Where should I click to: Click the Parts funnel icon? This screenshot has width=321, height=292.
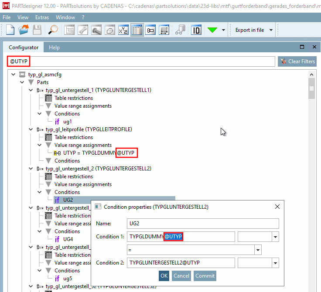click(x=31, y=82)
